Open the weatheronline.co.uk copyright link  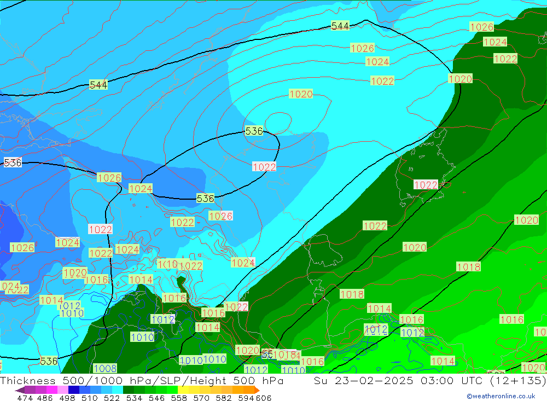(501, 396)
